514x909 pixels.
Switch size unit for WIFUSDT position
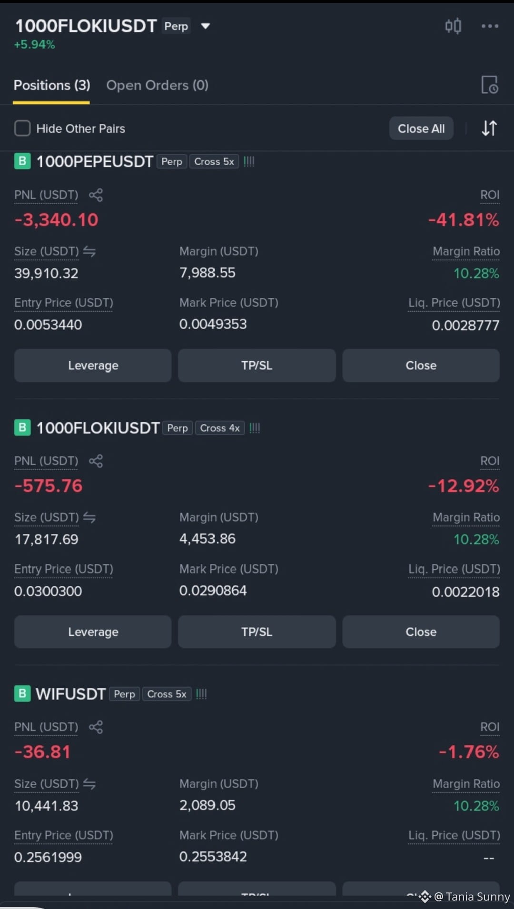89,784
